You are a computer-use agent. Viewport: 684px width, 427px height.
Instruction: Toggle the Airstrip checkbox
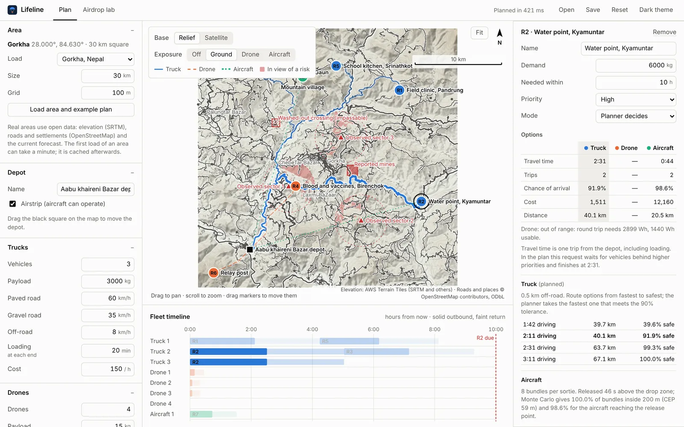[x=13, y=204]
